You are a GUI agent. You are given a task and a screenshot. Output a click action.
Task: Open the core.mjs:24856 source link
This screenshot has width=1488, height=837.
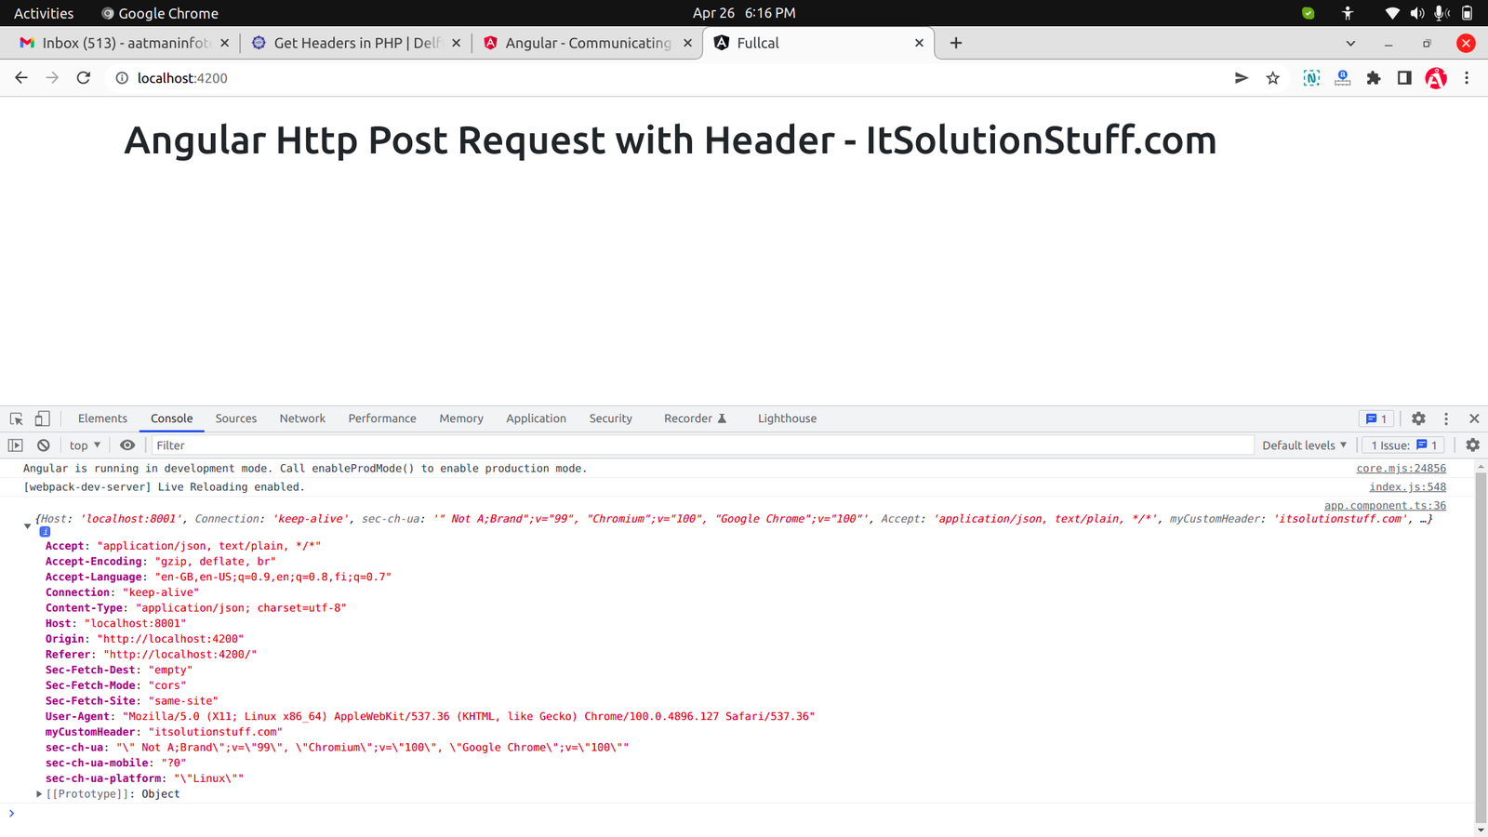tap(1401, 469)
